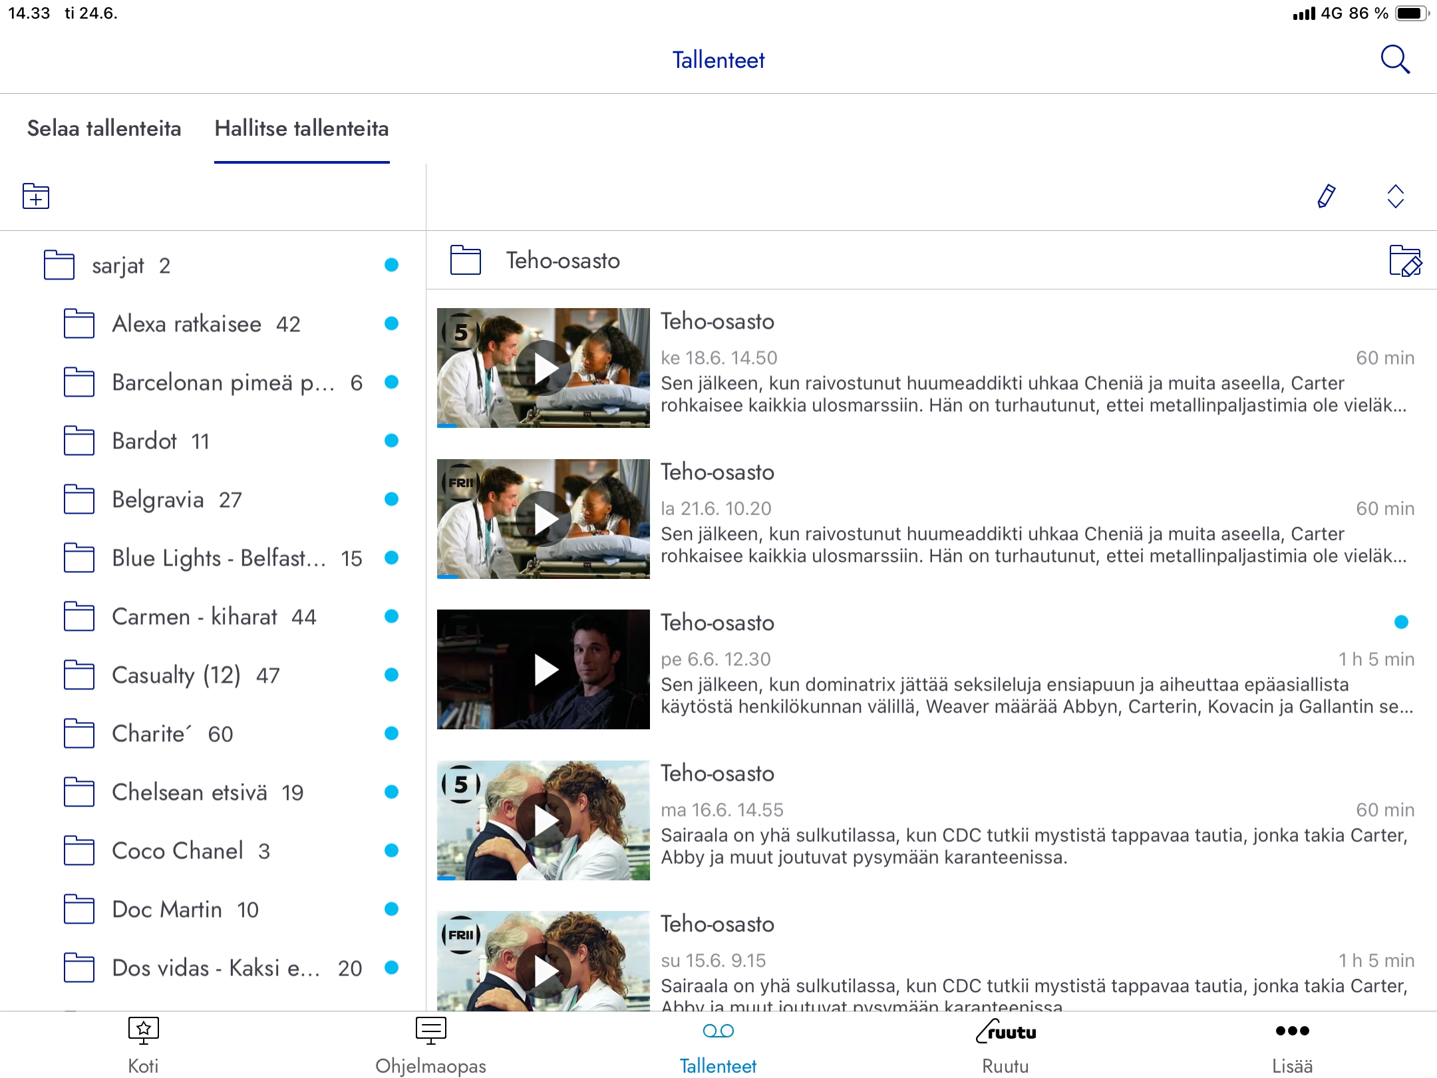Tap blue dot beside Bardot folder
The image size is (1437, 1078).
391,441
